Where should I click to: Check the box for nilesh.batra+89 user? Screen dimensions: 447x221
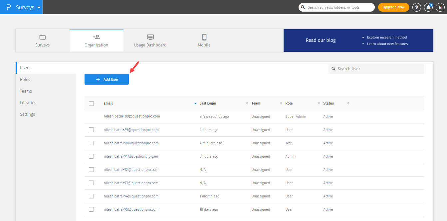click(x=91, y=130)
